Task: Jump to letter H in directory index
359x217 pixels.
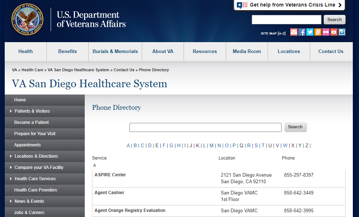Action: (179, 146)
